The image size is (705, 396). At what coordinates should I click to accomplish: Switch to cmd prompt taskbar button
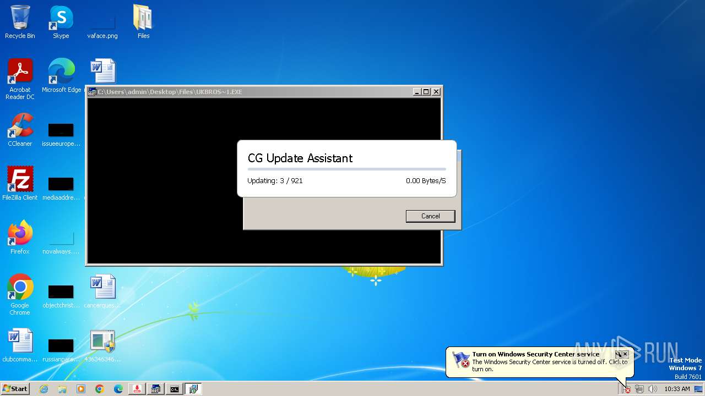[x=174, y=389]
